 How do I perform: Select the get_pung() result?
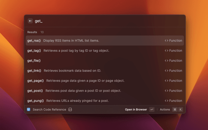(104, 101)
